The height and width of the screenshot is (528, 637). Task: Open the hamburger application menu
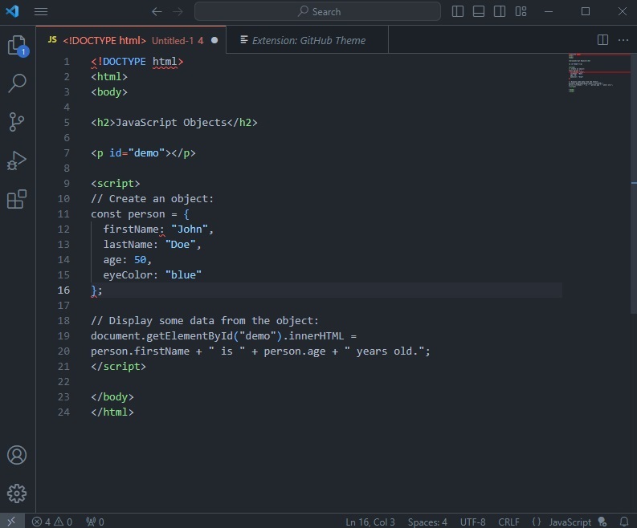pos(41,12)
